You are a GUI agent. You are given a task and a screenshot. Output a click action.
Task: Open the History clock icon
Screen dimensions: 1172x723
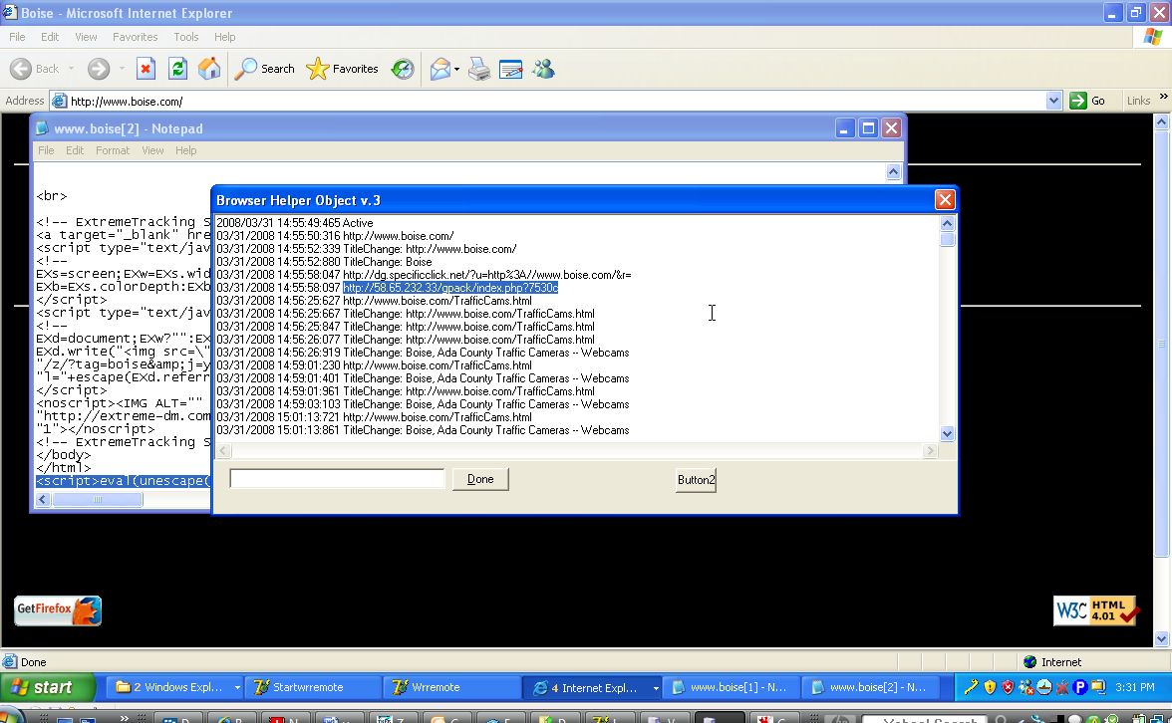(x=403, y=69)
